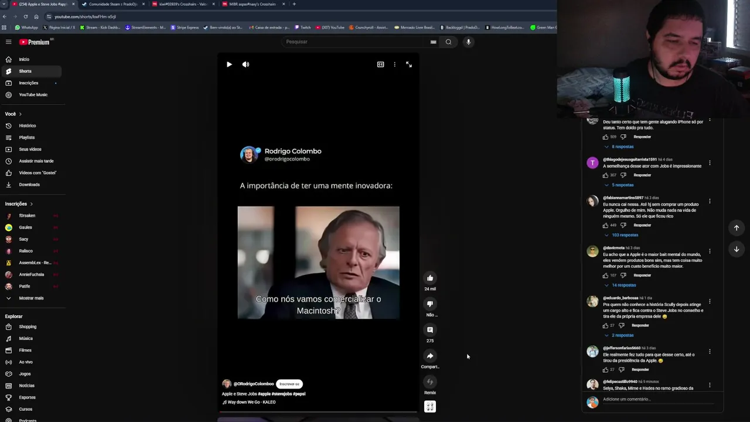750x422 pixels.
Task: Click the on-screen keyboard icon in search
Action: coord(433,42)
